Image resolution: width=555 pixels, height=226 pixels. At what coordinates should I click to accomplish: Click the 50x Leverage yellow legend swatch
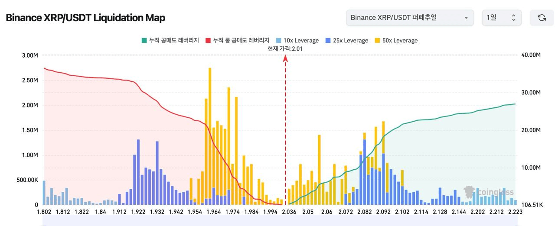coord(377,40)
